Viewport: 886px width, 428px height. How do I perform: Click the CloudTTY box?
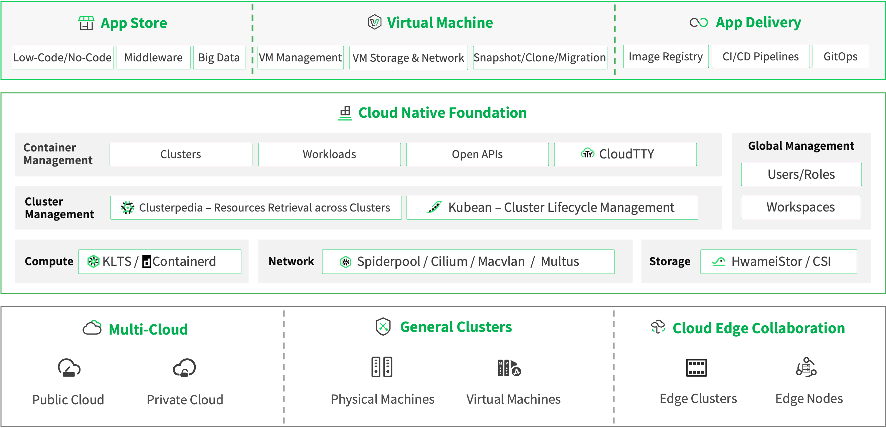(x=625, y=154)
